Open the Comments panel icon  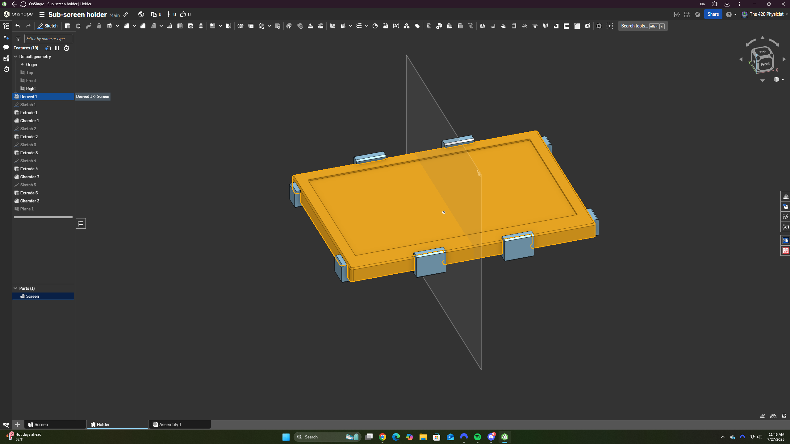tap(6, 47)
